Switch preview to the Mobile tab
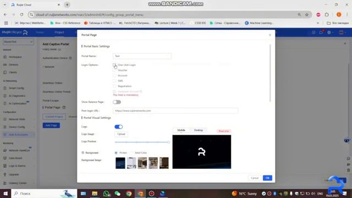The image size is (352, 198). (x=181, y=130)
